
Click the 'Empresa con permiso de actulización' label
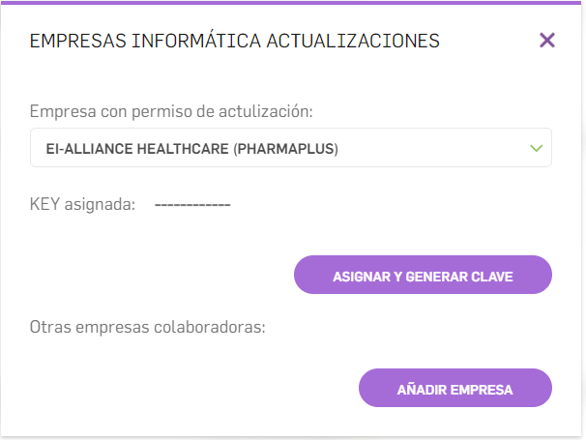click(171, 111)
